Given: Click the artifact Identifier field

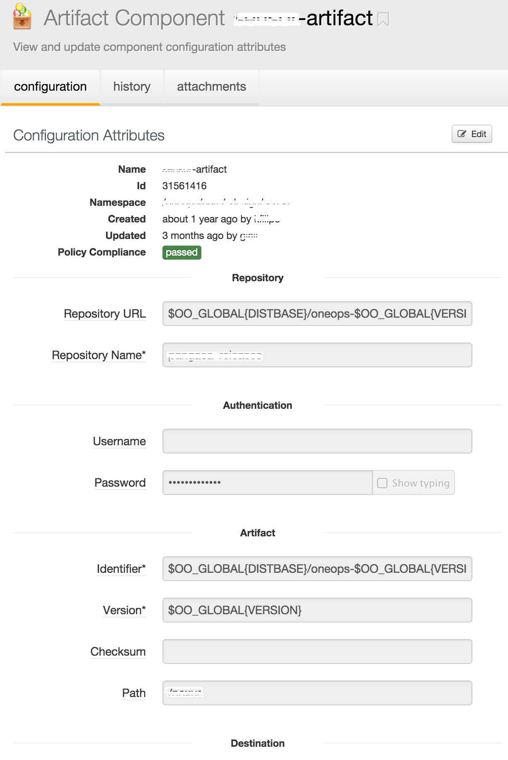Looking at the screenshot, I should (317, 569).
